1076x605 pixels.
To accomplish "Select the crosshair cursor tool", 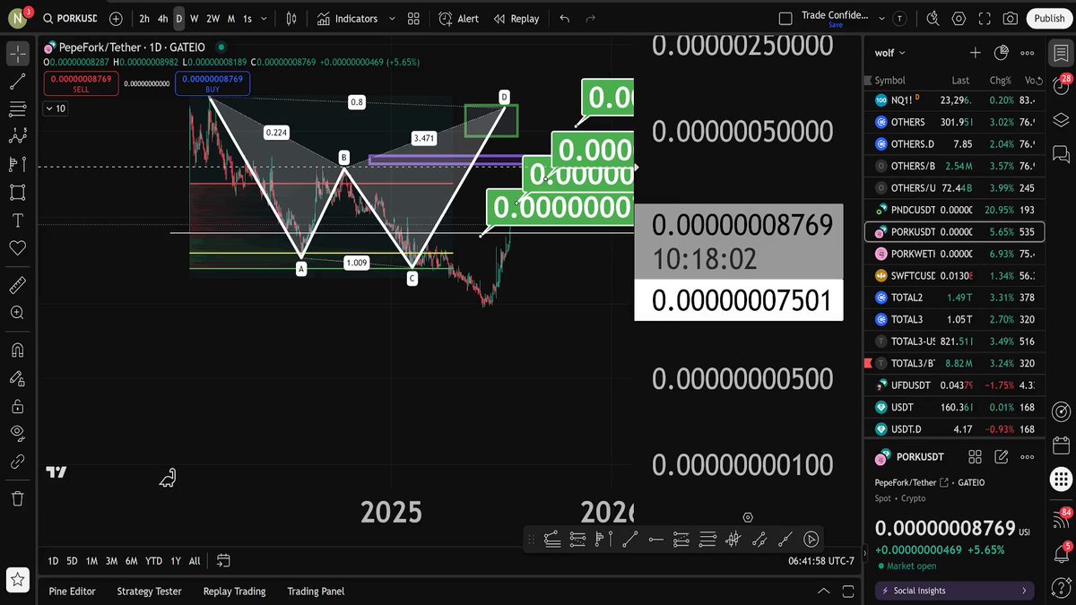I will click(17, 54).
